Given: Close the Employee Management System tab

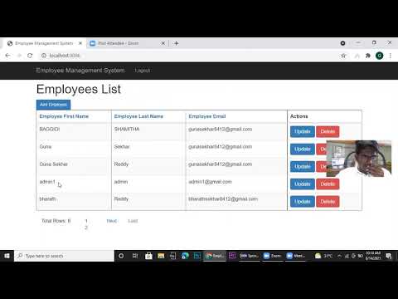Looking at the screenshot, I should point(80,43).
